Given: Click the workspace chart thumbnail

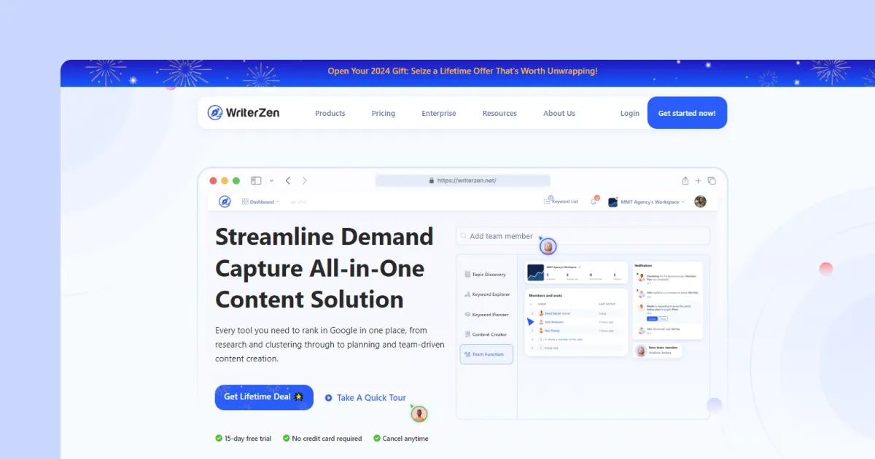Looking at the screenshot, I should pyautogui.click(x=536, y=273).
